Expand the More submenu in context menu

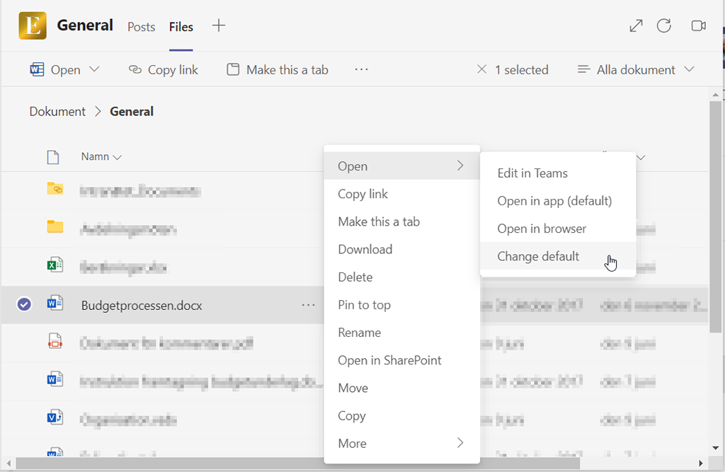(x=400, y=444)
